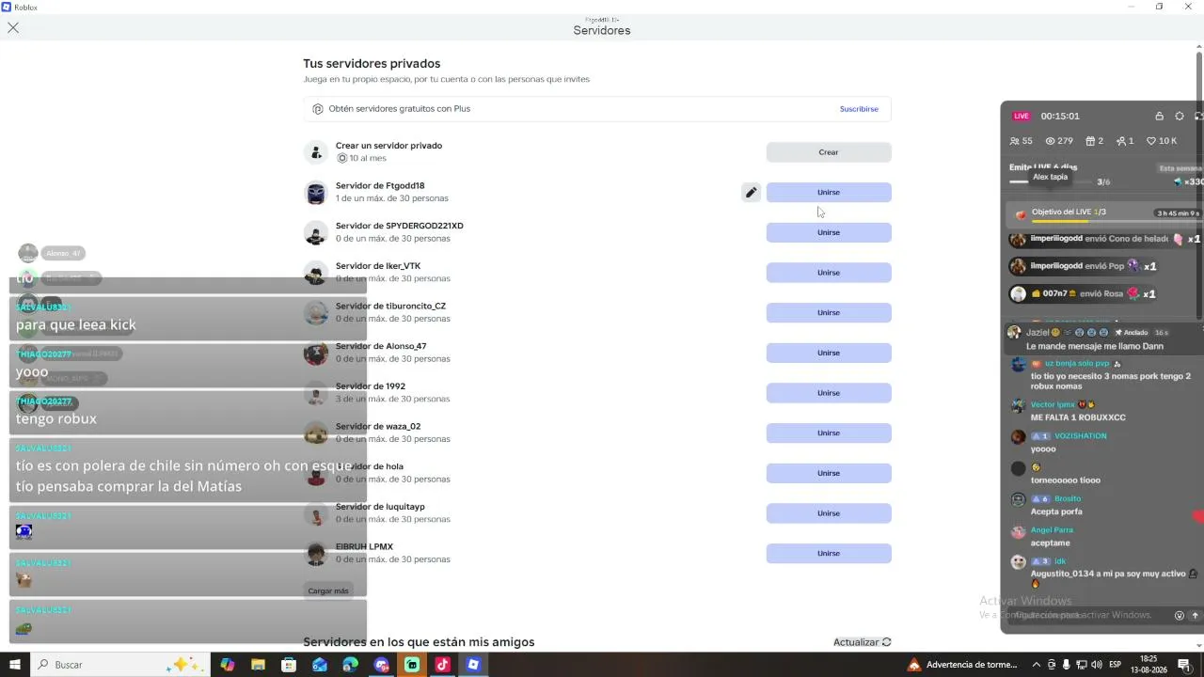Click the 007n7 Rosa gift notification

1083,294
